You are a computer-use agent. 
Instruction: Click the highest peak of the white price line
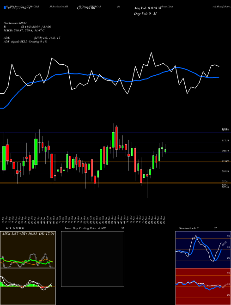151,53
